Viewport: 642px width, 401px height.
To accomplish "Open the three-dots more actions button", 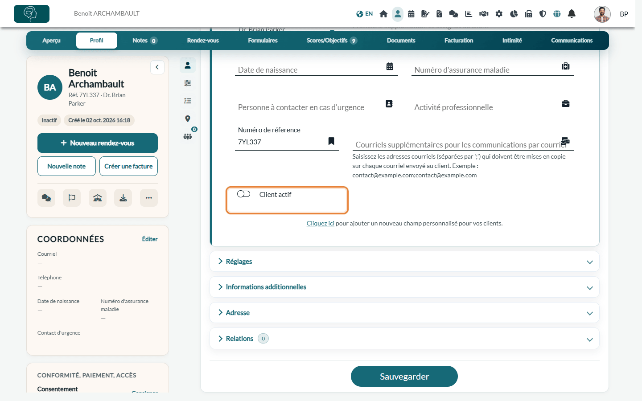I will pyautogui.click(x=149, y=198).
